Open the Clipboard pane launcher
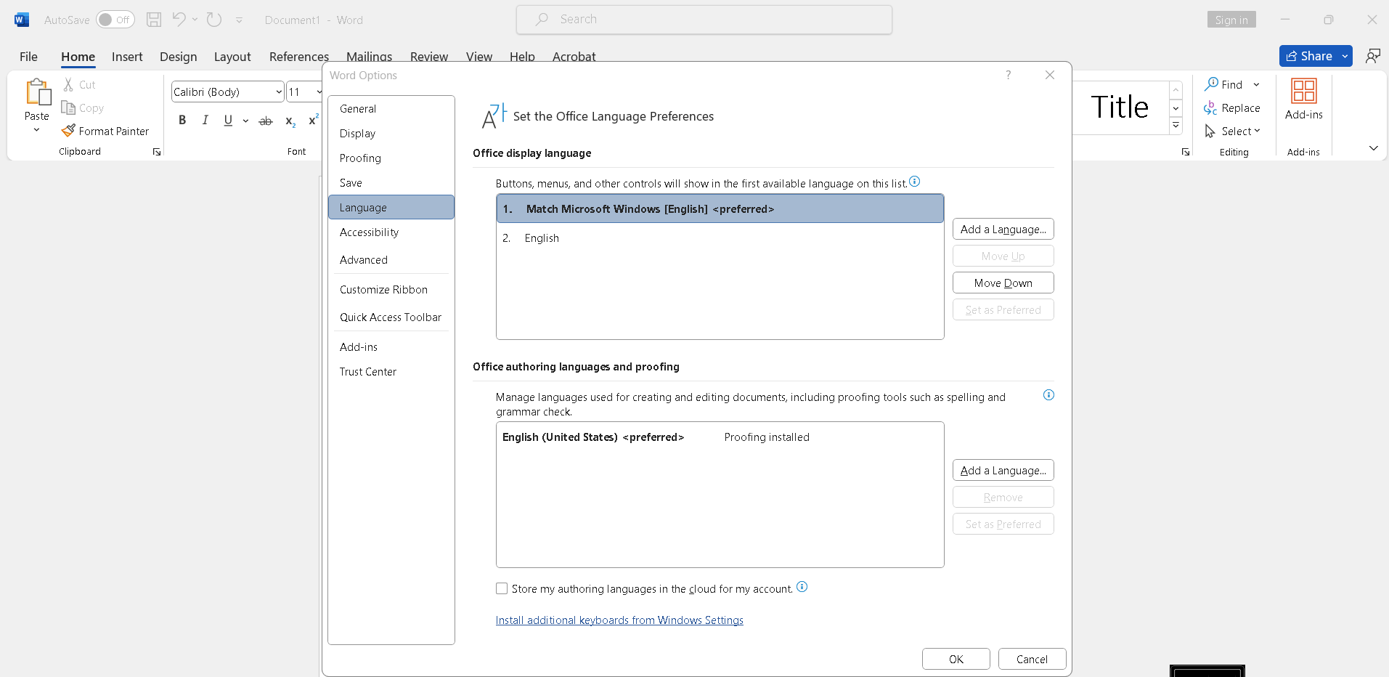 point(157,152)
